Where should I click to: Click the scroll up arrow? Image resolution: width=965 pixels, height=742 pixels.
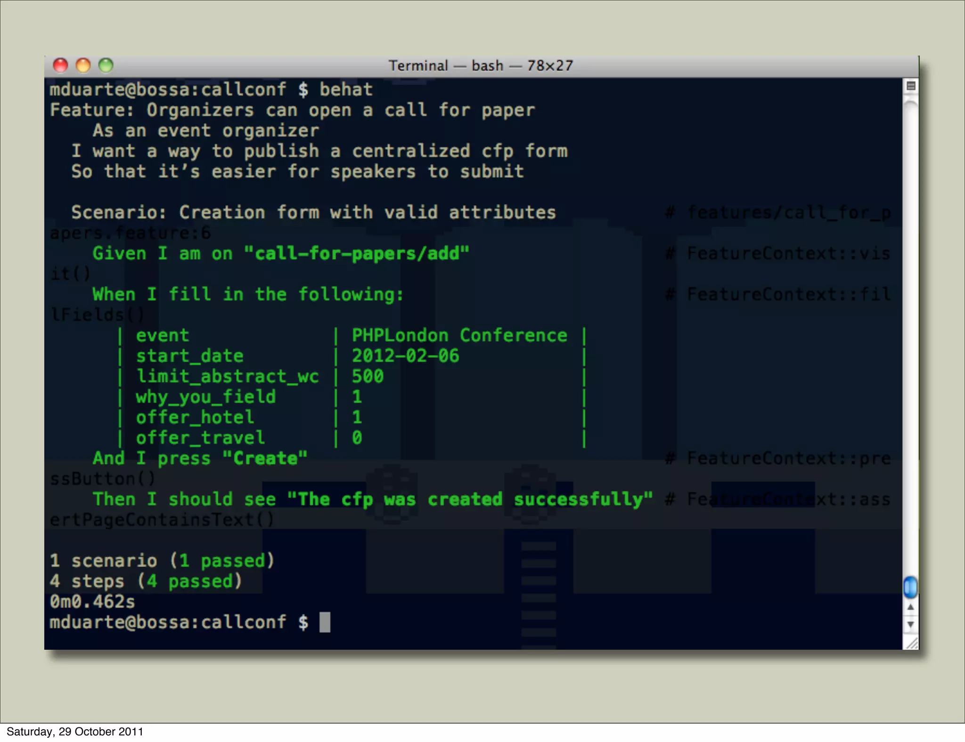click(x=910, y=607)
